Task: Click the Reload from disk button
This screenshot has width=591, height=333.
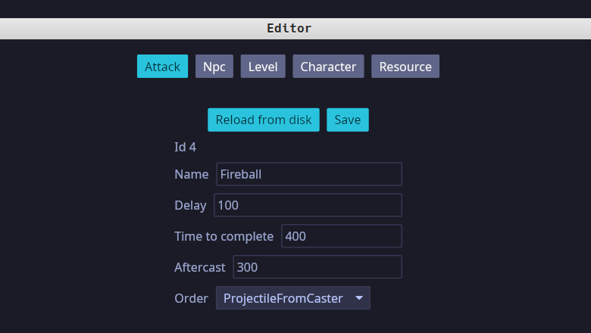Action: tap(264, 120)
